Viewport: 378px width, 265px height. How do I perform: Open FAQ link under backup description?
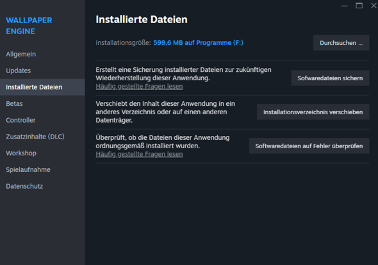tap(139, 86)
